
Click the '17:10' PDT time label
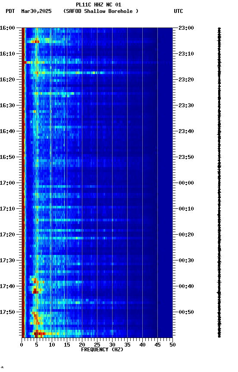7,209
